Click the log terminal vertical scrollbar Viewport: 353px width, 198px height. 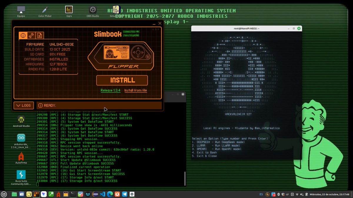pos(185,178)
